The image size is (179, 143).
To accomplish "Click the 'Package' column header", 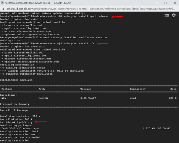I will 7,89.
